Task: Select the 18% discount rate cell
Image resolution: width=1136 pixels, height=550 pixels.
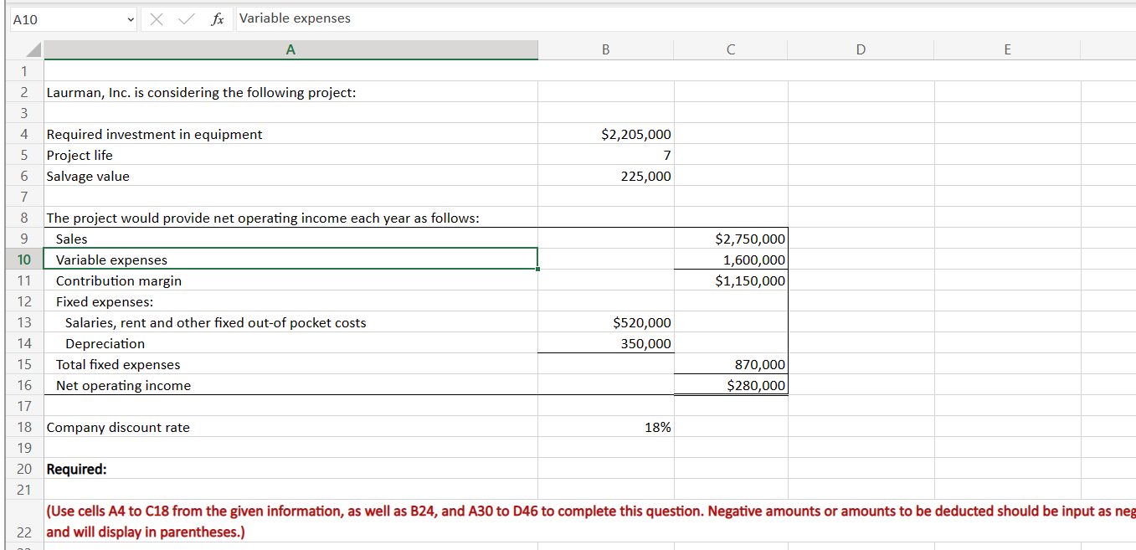Action: (605, 427)
